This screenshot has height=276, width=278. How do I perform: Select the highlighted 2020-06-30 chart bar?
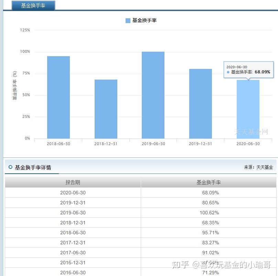click(x=248, y=109)
